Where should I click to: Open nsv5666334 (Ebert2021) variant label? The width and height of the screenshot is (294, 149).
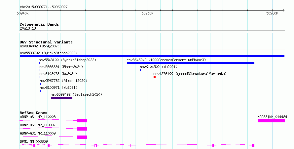point(61,67)
